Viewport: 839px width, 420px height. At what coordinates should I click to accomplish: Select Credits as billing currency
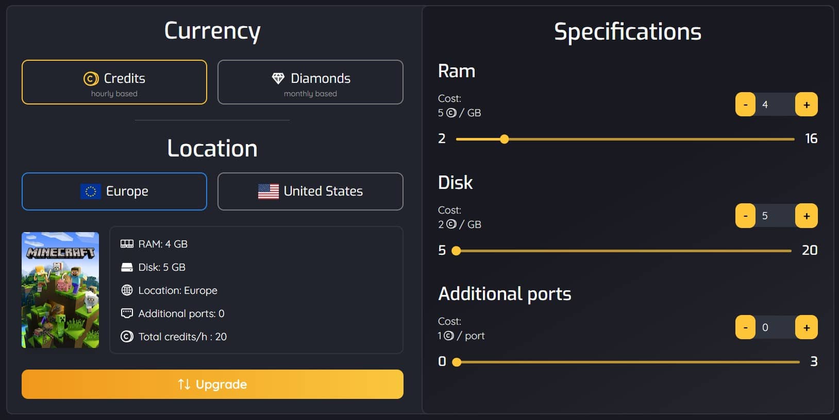(114, 82)
